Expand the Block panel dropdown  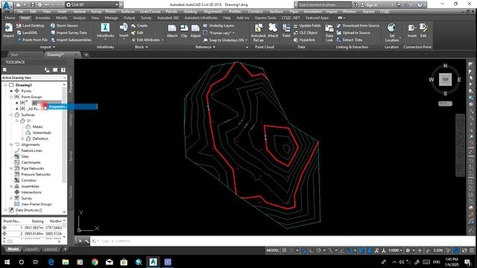pos(141,47)
